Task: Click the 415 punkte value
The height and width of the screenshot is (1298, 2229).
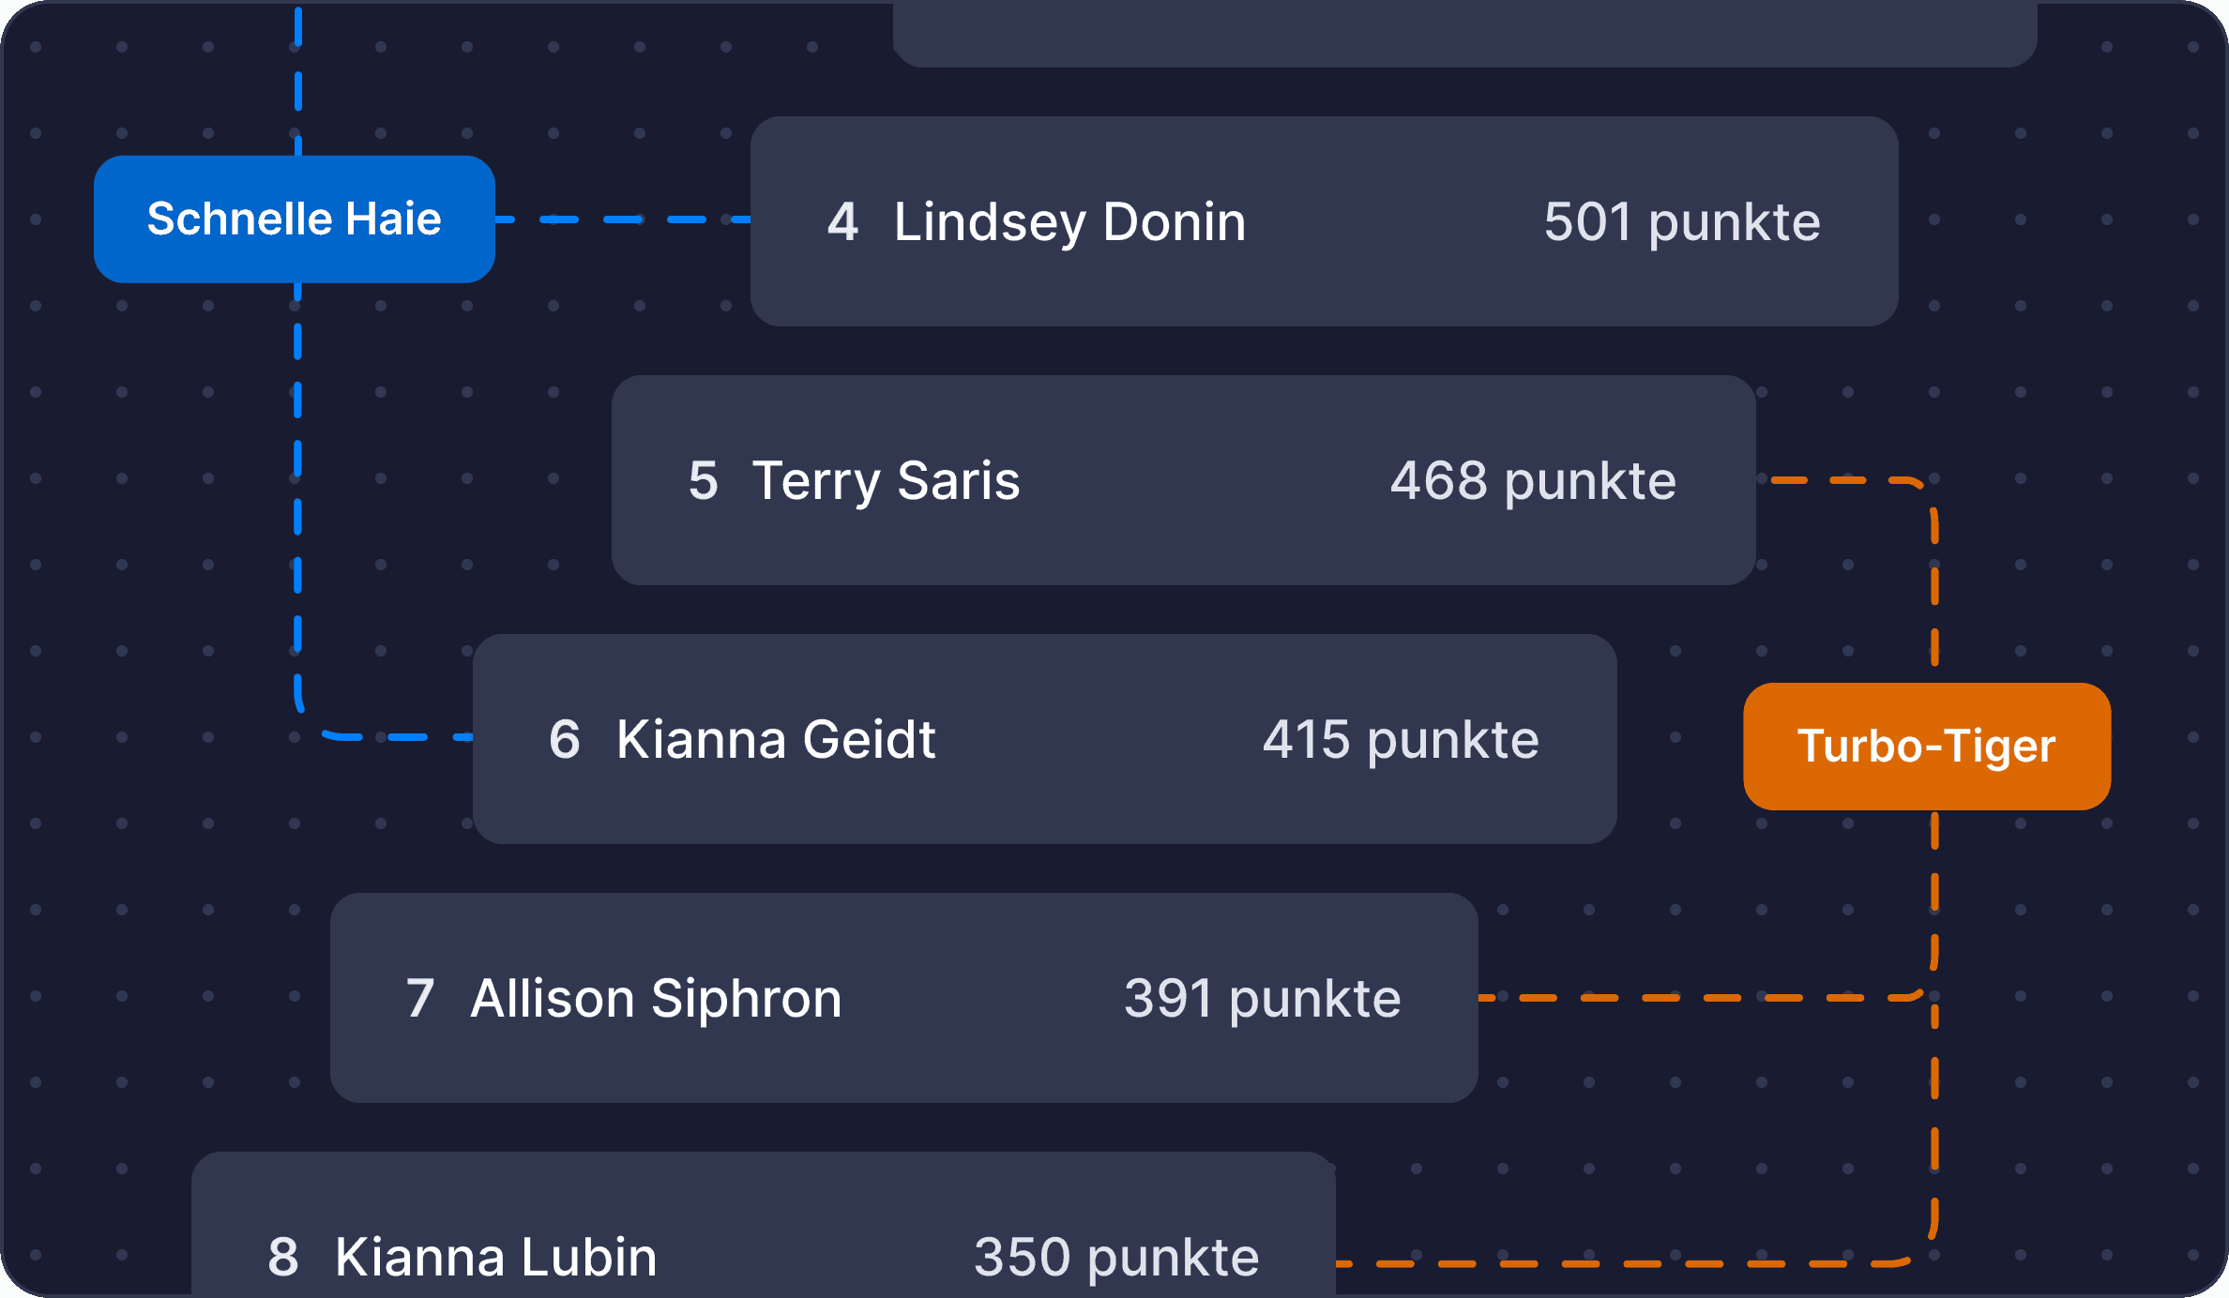Action: [x=1400, y=740]
